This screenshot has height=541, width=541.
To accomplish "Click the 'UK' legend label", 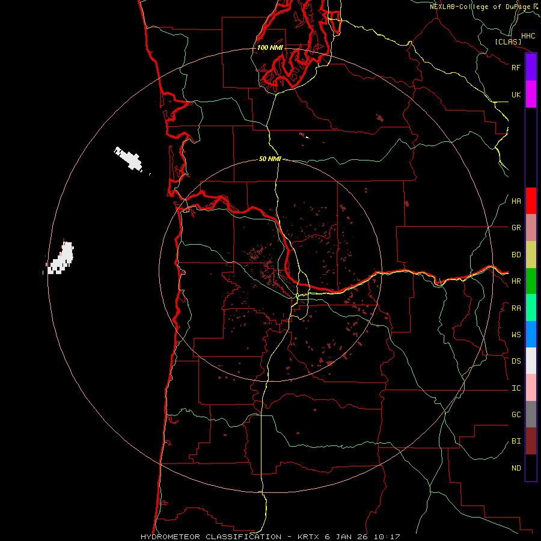I will [516, 94].
